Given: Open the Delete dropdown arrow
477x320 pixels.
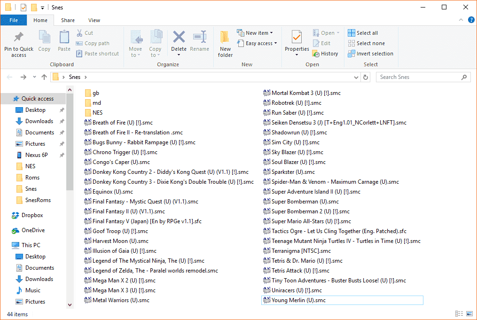Looking at the screenshot, I should point(179,55).
